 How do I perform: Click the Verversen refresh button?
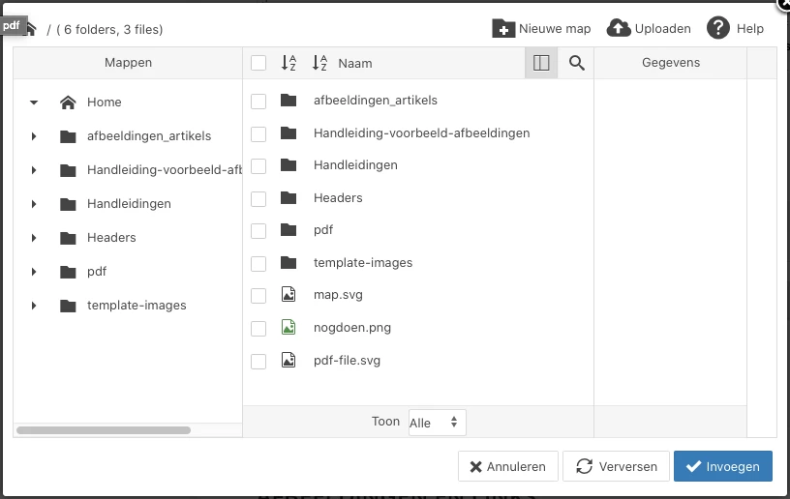point(616,466)
